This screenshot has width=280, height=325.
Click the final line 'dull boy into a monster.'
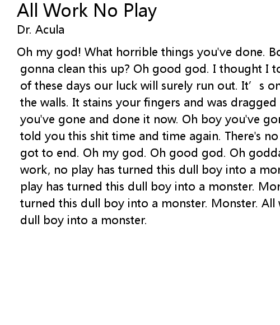click(x=83, y=220)
